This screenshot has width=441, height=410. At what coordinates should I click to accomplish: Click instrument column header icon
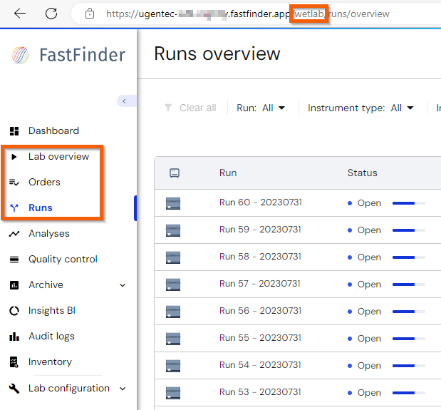point(175,173)
